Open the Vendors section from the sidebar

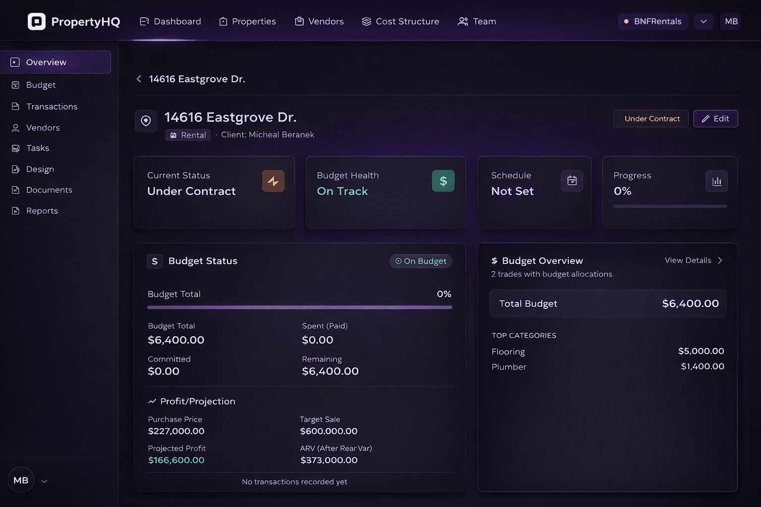(43, 127)
